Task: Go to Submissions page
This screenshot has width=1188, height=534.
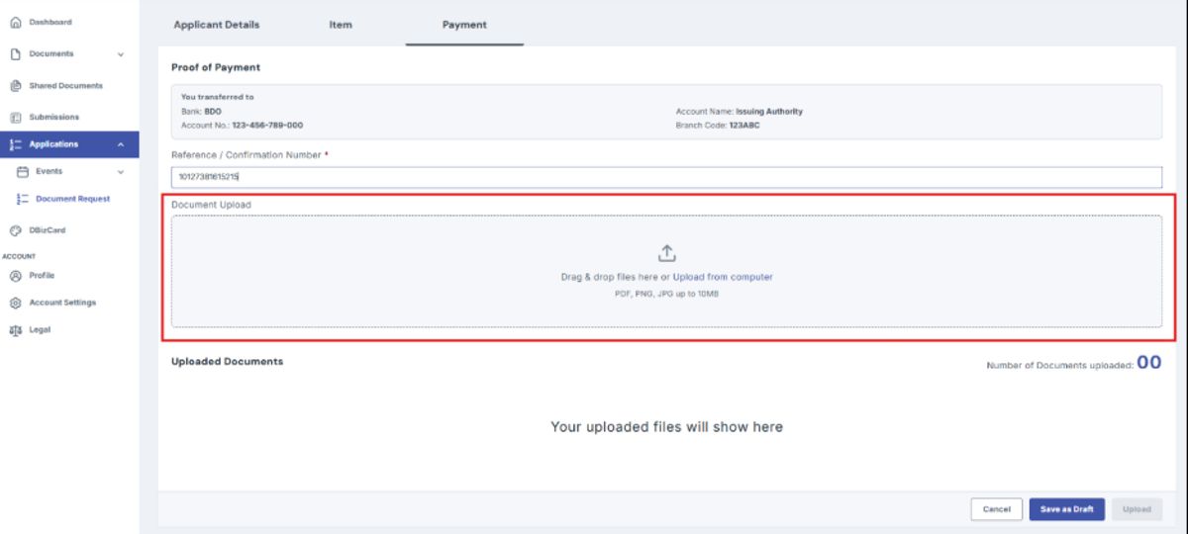Action: pos(54,117)
